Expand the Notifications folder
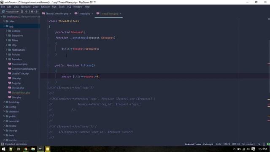This screenshot has width=270, height=152. 7,50
